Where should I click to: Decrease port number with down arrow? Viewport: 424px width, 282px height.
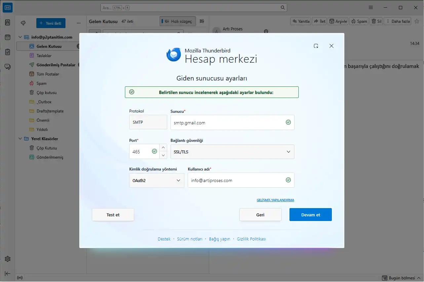(164, 155)
